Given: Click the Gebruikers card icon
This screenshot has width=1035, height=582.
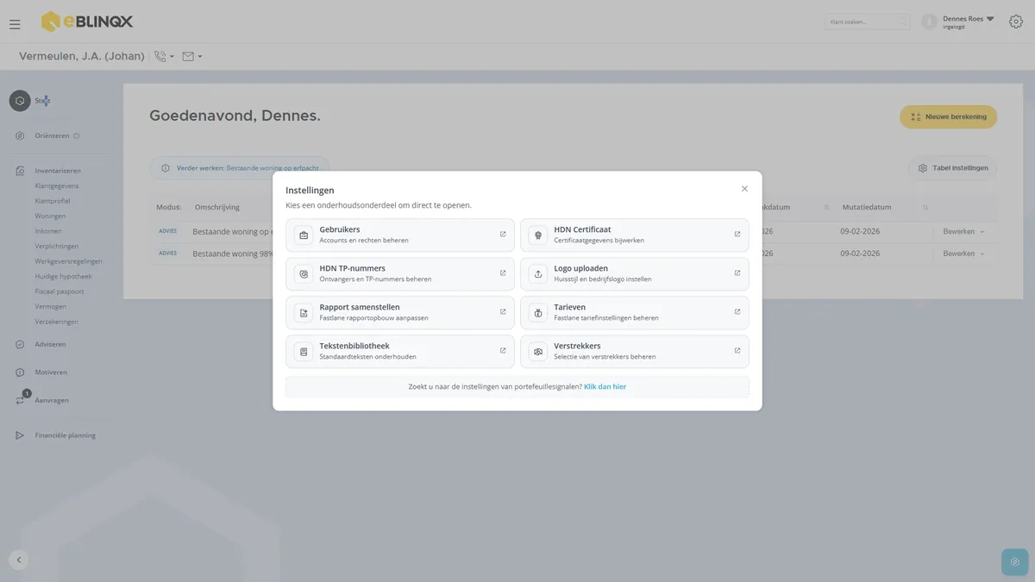Looking at the screenshot, I should point(304,235).
